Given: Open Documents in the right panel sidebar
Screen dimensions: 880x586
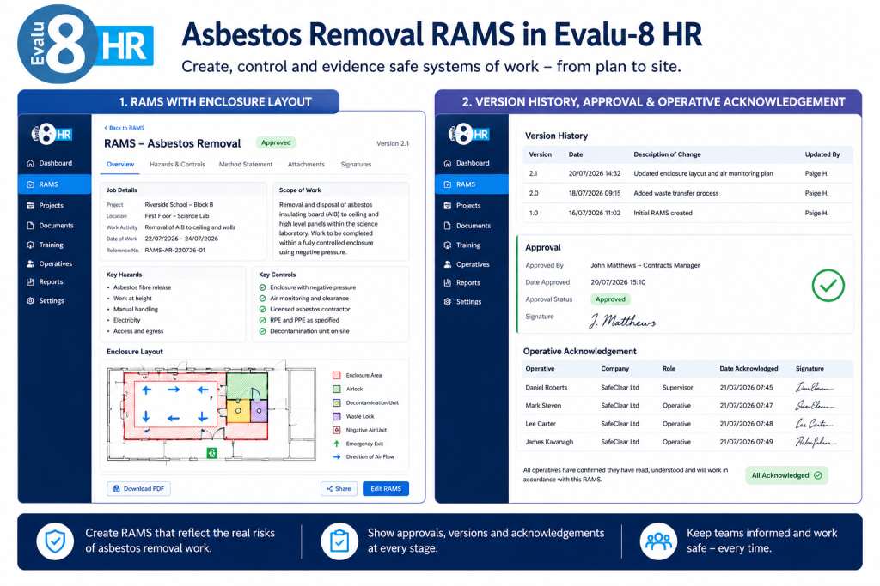Looking at the screenshot, I should (x=467, y=225).
